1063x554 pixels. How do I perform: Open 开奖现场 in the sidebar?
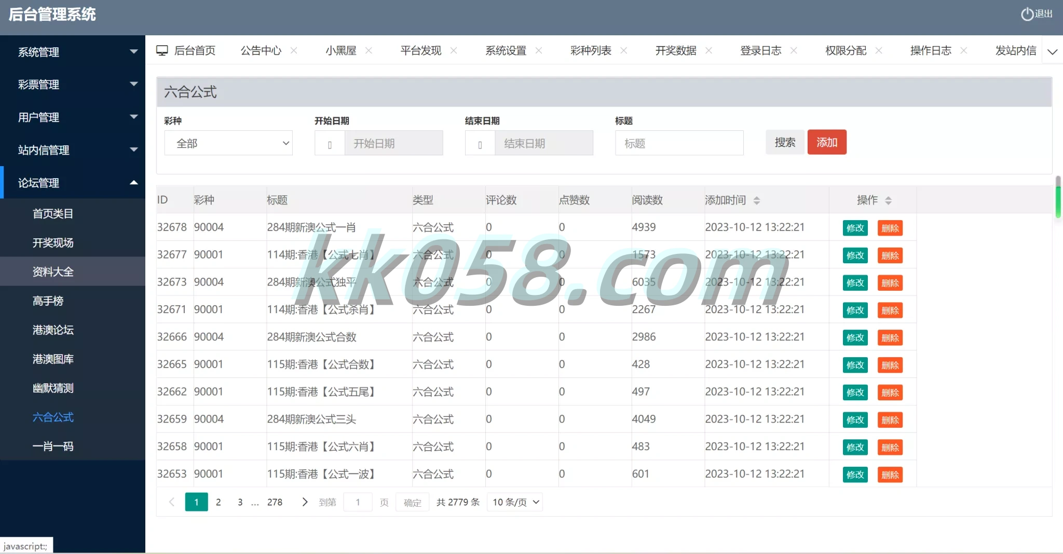click(x=73, y=242)
